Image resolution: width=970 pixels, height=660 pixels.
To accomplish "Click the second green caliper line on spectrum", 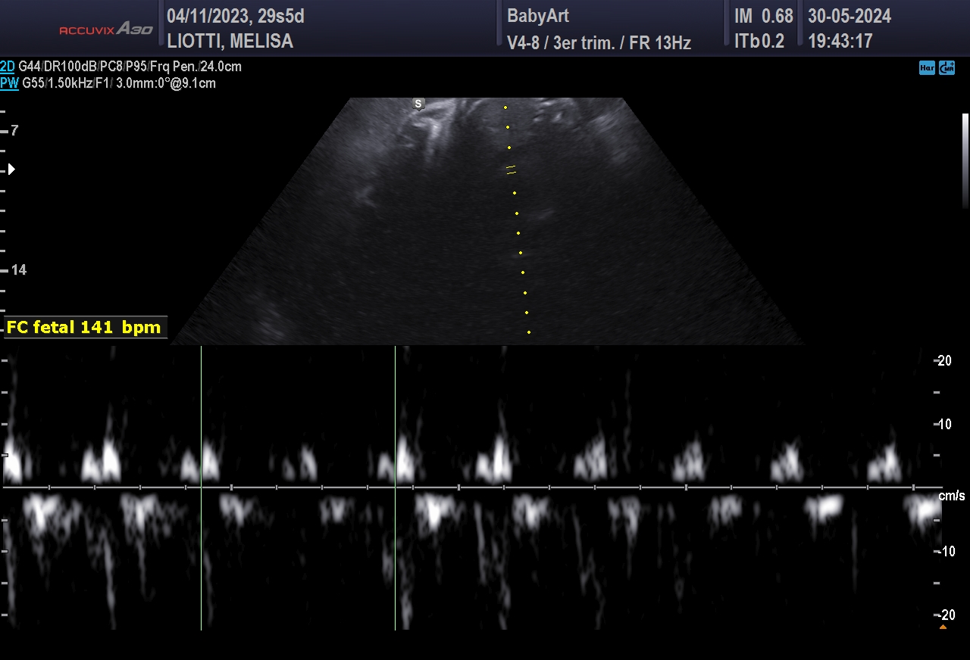I will [x=395, y=487].
